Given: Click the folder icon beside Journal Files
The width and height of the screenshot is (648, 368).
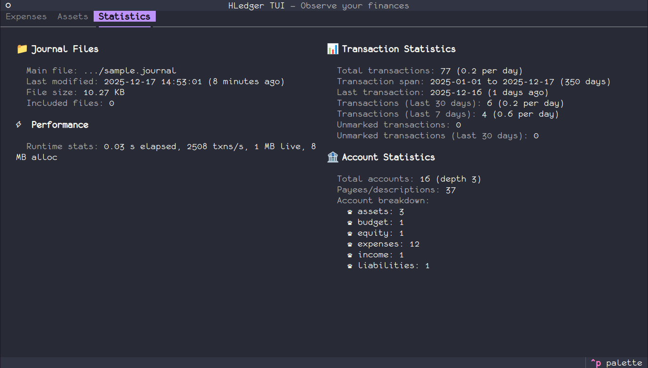Looking at the screenshot, I should 22,49.
